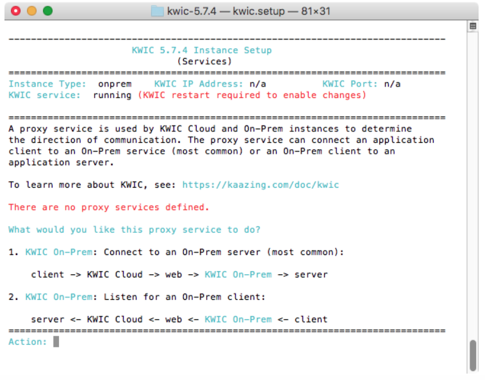Click the 'server <- KWIC Cloud <- web' diagram line
The image size is (485, 380).
tap(179, 319)
